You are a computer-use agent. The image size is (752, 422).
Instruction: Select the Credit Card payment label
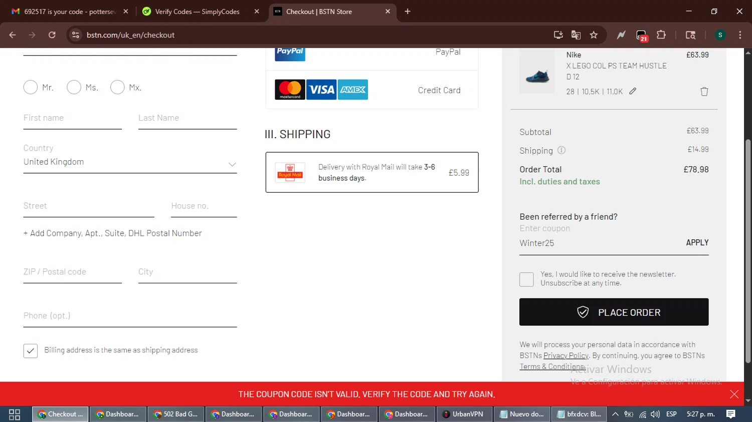coord(439,91)
